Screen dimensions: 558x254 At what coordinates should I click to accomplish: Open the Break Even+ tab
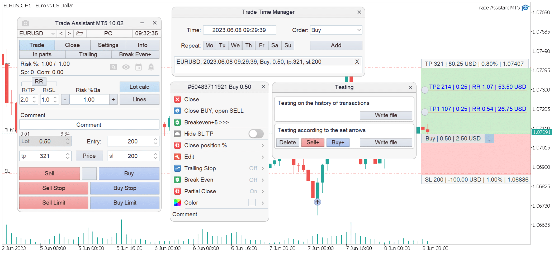pos(135,54)
